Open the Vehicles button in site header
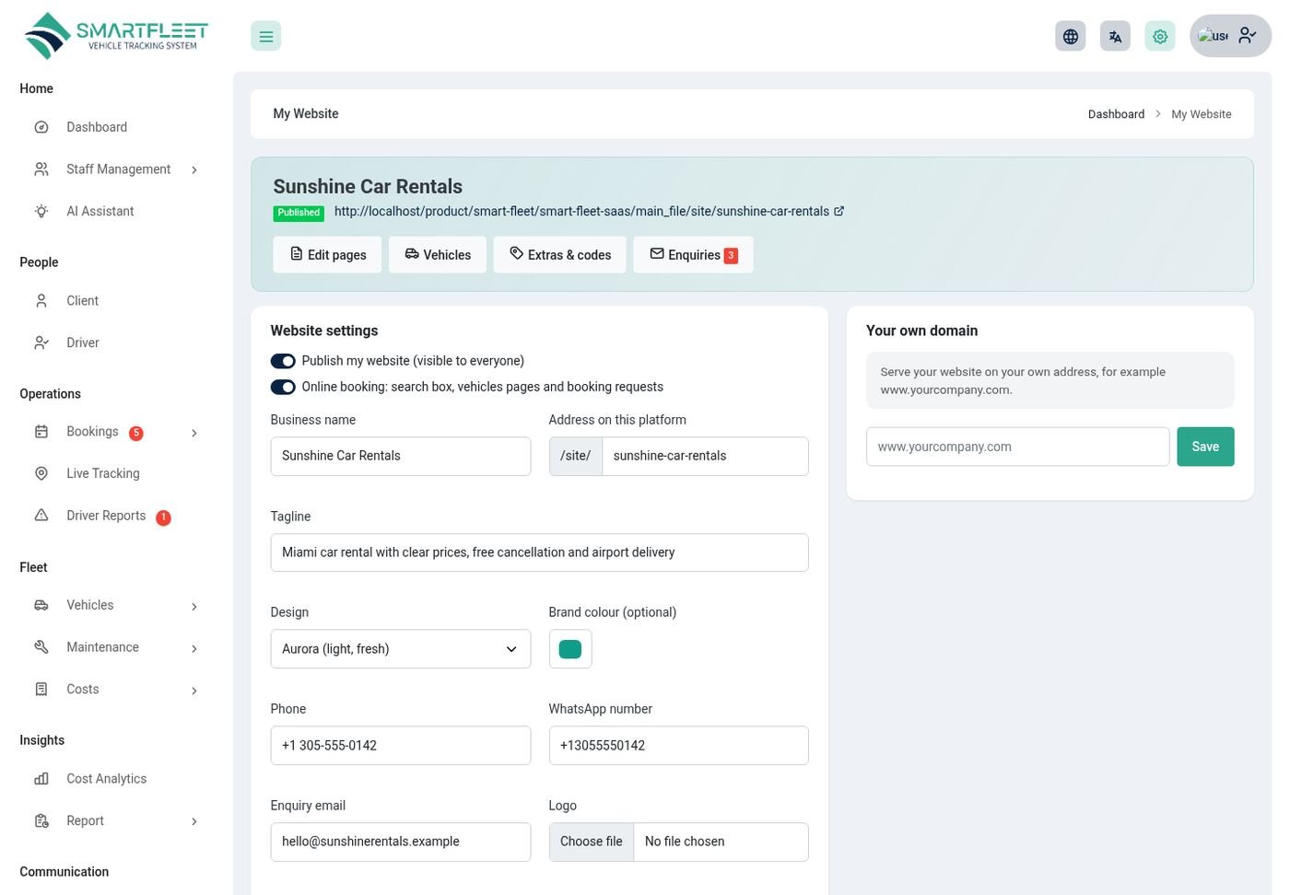Viewport: 1290px width, 895px height. (438, 255)
